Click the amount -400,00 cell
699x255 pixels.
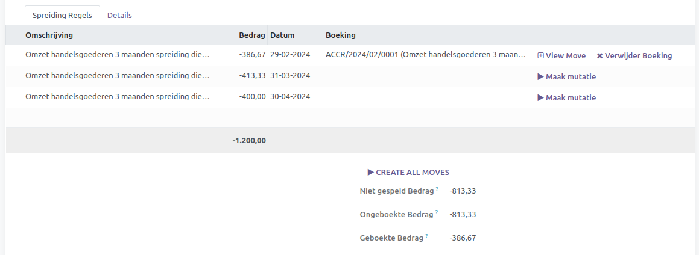click(252, 97)
